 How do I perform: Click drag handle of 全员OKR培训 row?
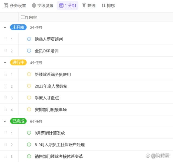click(x=5, y=51)
